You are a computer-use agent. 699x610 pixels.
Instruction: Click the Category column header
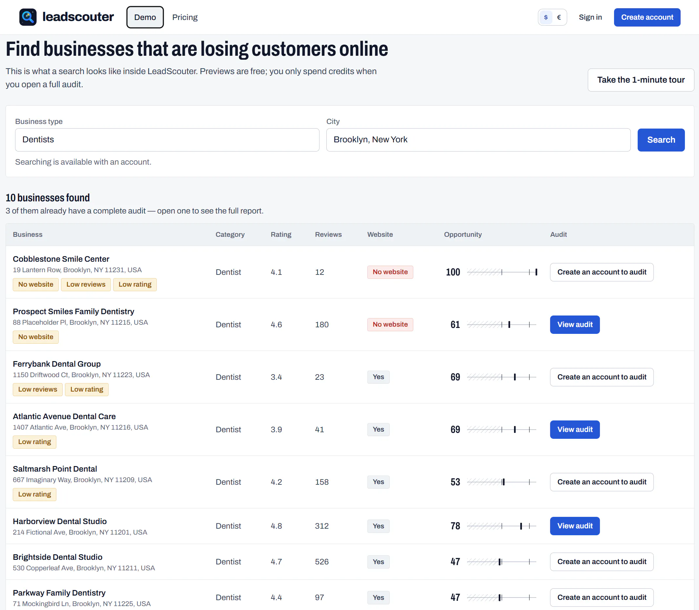(230, 234)
